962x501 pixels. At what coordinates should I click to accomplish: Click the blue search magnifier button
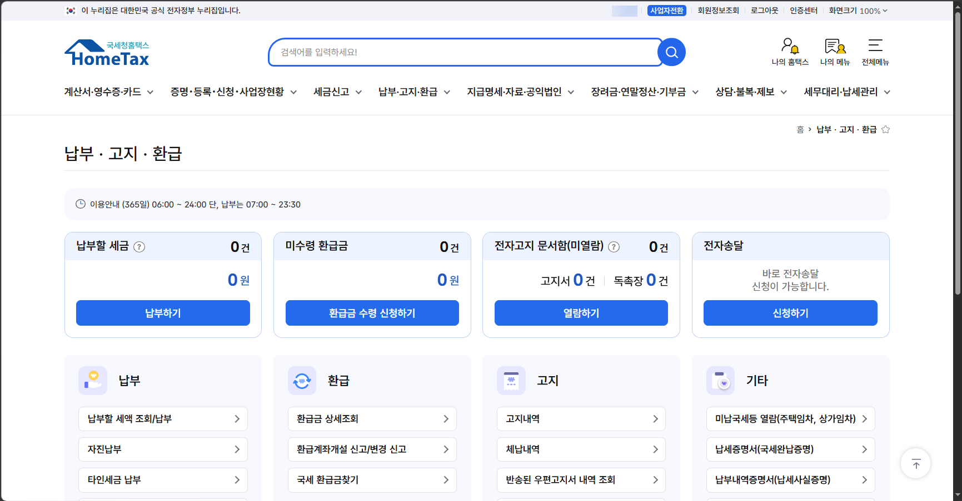pyautogui.click(x=671, y=52)
